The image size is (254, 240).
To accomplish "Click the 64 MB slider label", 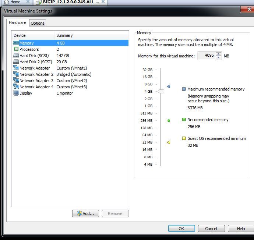I will (x=147, y=135).
